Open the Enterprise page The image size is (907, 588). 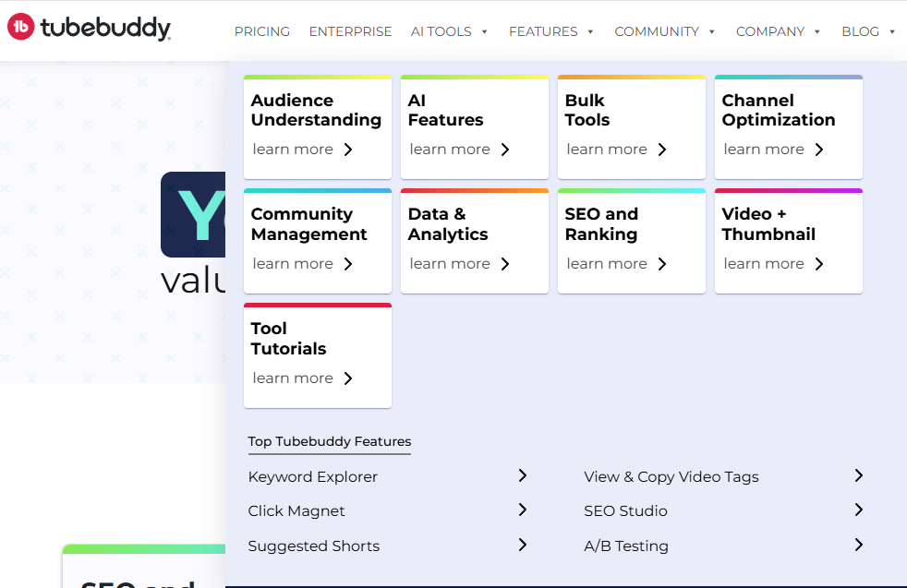[351, 31]
